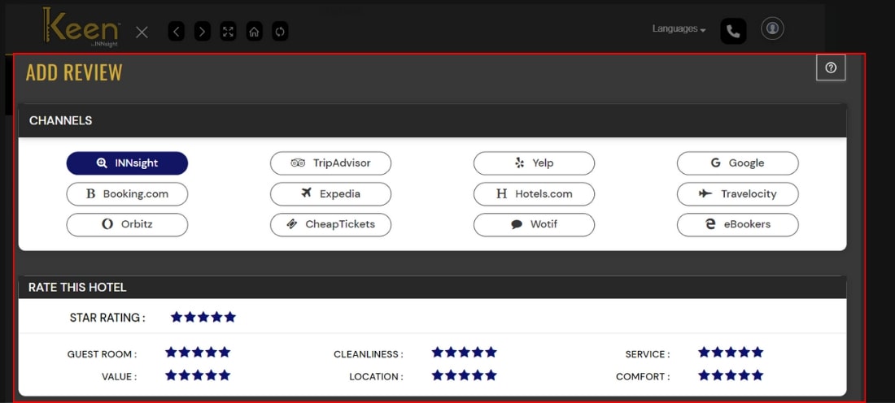Select the Expedia channel
The width and height of the screenshot is (895, 403).
[330, 194]
